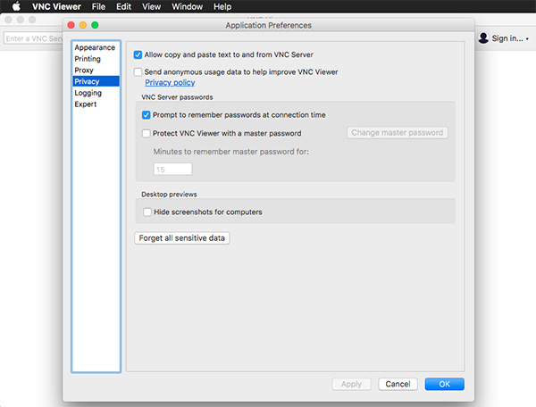
Task: Select the Logging preferences category
Action: click(x=96, y=93)
